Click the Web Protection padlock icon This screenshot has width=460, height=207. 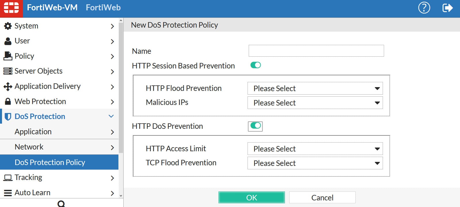pos(8,101)
